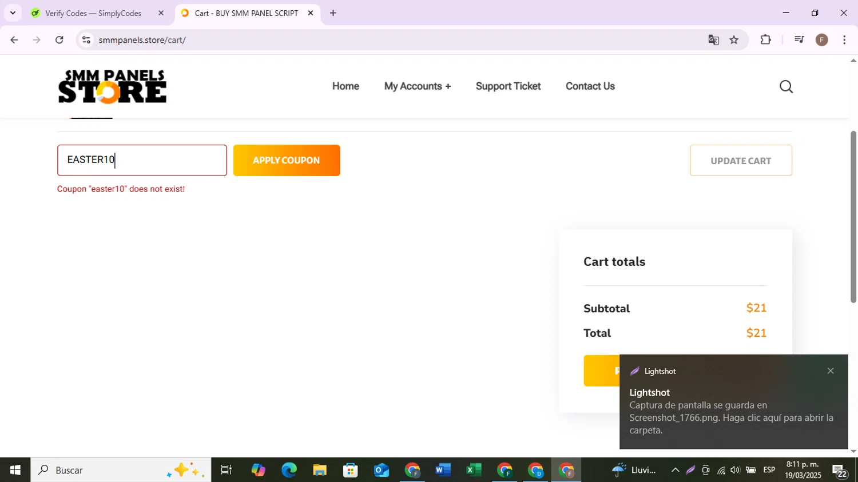This screenshot has height=482, width=858.
Task: Select the Cart - BUY SMM PANEL SCRIPT tab
Action: click(247, 13)
